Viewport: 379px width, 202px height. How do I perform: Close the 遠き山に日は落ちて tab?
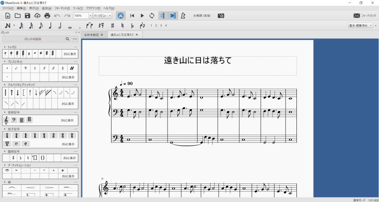click(136, 35)
